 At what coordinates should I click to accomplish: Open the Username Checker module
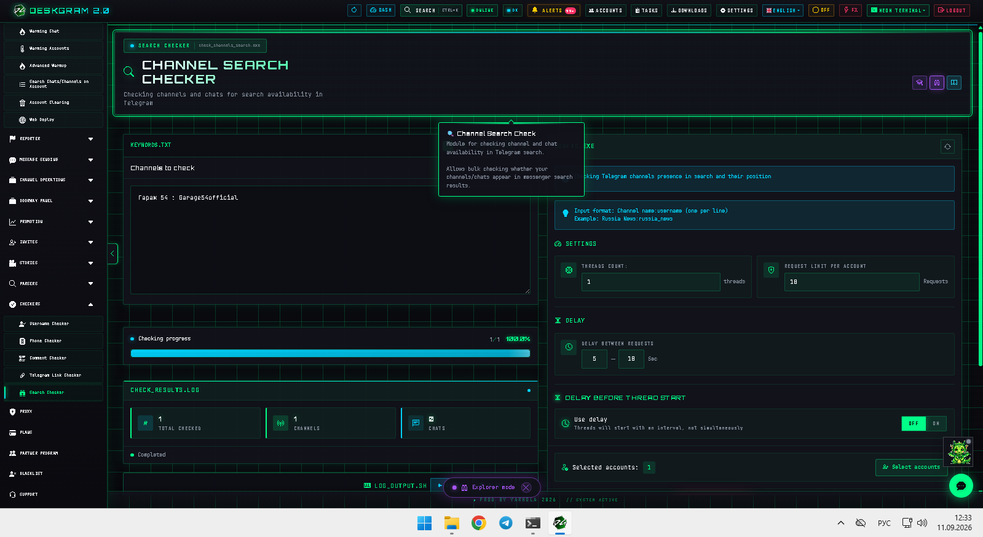[x=53, y=324]
